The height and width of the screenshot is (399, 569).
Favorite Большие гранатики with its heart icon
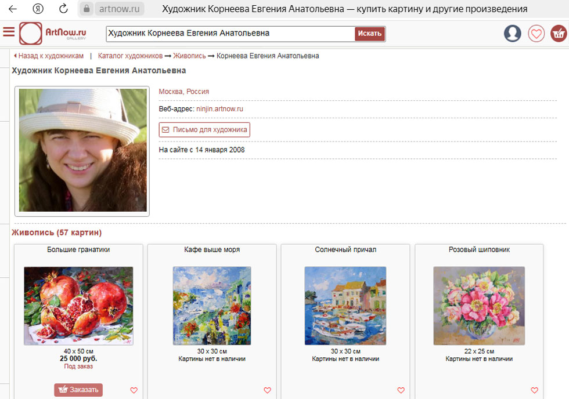tap(134, 390)
